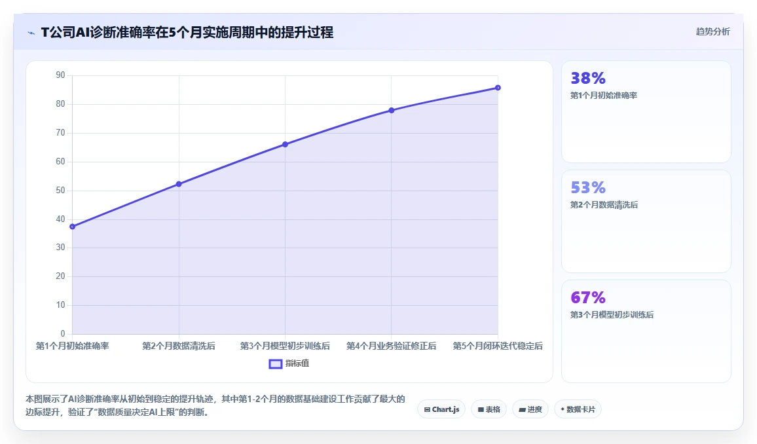The height and width of the screenshot is (444, 757).
Task: Click the data point for 第5个月闭环迭代稳定后
Action: (x=498, y=88)
